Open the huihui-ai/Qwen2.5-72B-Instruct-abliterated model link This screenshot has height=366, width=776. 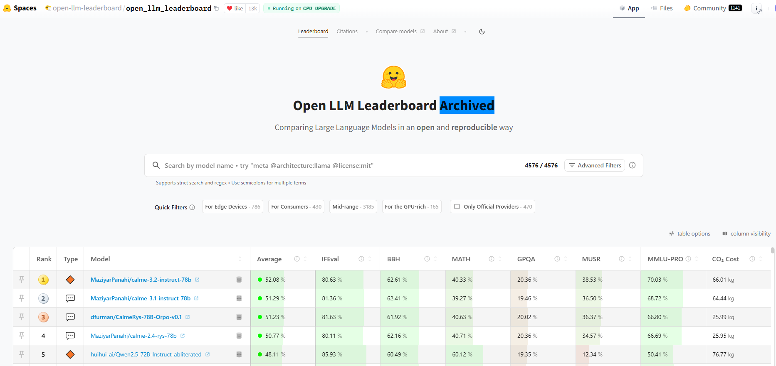[x=146, y=354]
